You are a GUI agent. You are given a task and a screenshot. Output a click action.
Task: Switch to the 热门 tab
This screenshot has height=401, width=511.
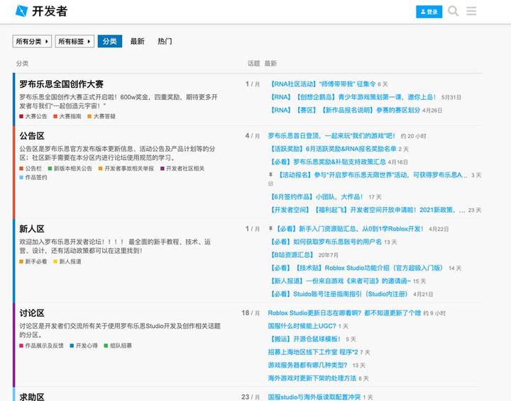165,41
